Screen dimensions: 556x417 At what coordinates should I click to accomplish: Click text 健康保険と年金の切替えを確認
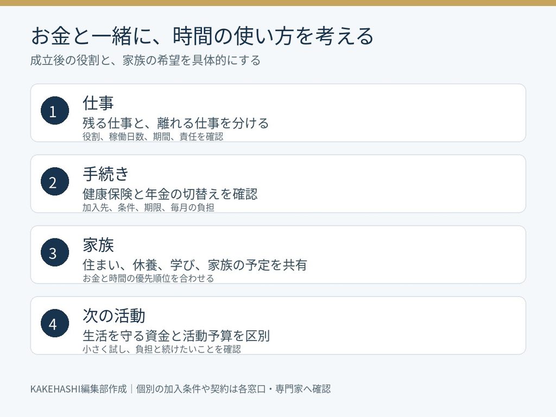(170, 194)
